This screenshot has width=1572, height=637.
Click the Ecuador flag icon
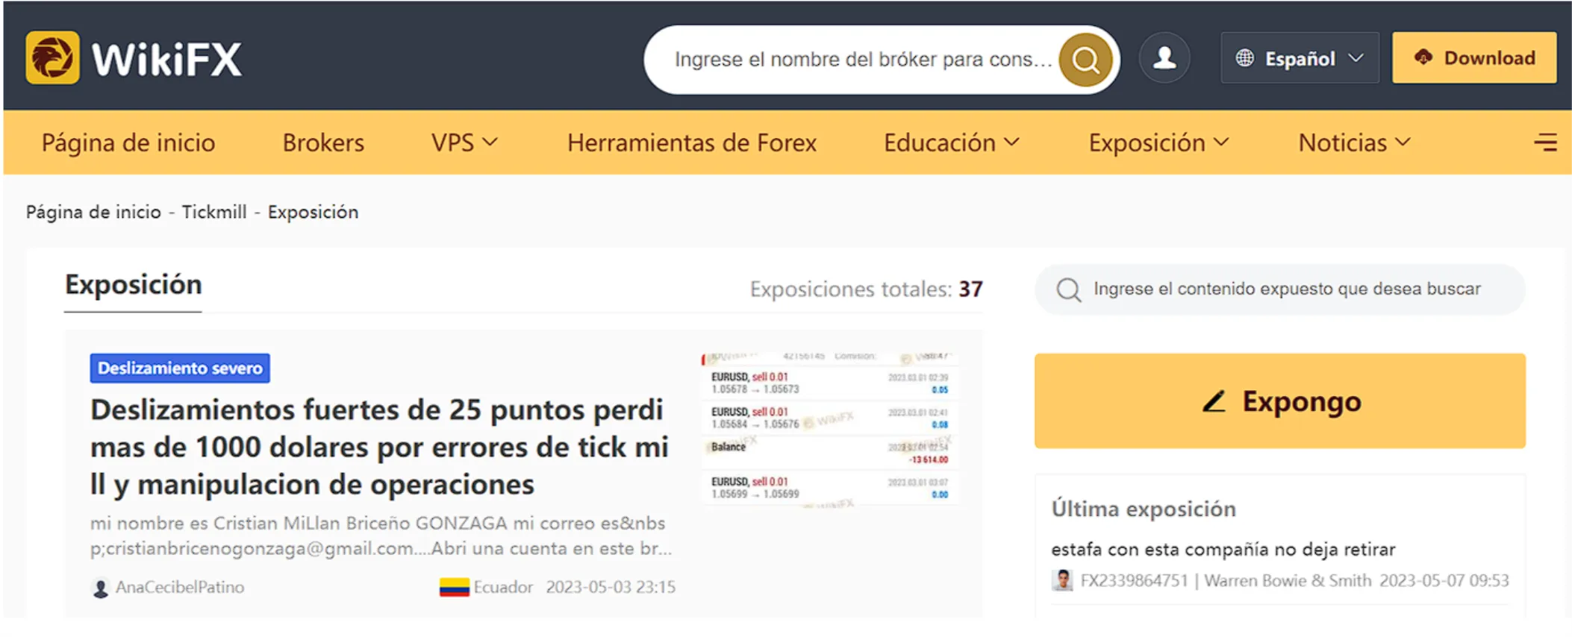(x=454, y=588)
